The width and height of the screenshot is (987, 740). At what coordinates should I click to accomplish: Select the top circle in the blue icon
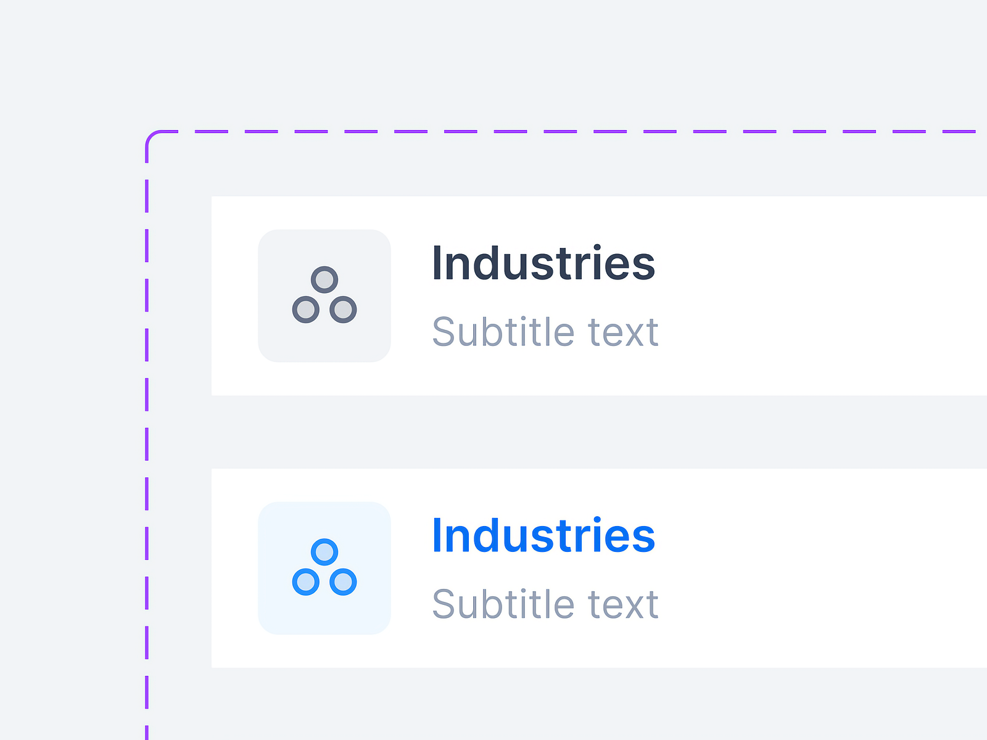(323, 551)
